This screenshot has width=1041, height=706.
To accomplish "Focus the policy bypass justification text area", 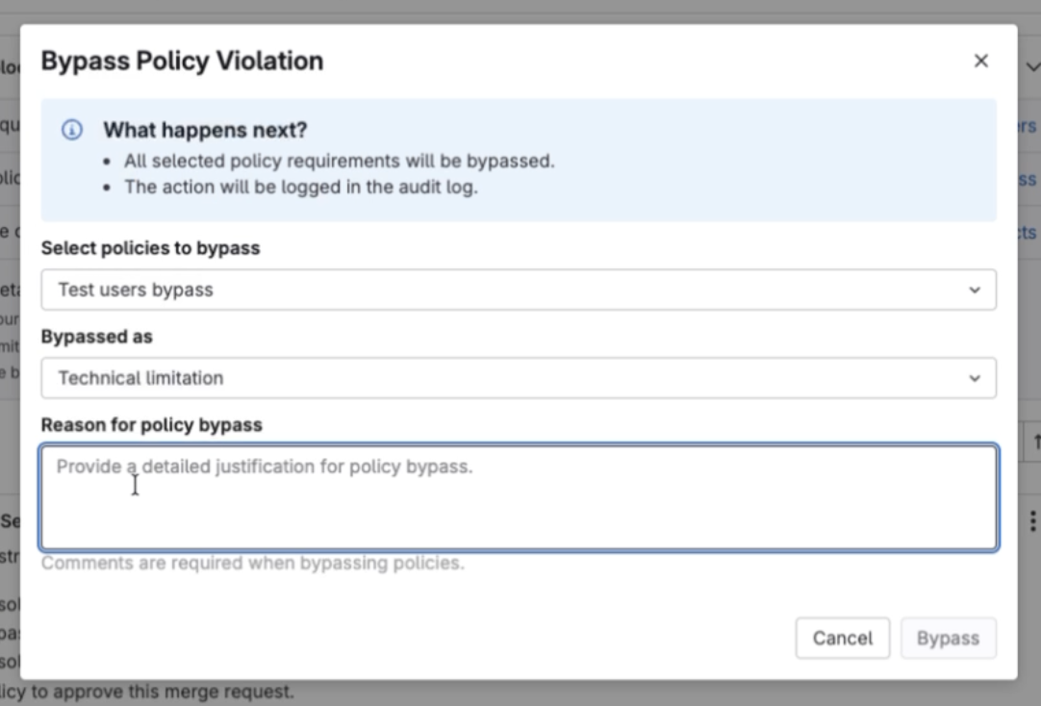I will (x=519, y=497).
